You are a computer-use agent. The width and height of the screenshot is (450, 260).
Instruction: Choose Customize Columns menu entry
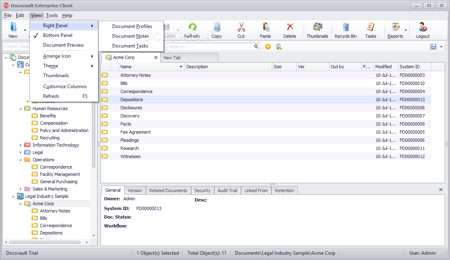[64, 86]
